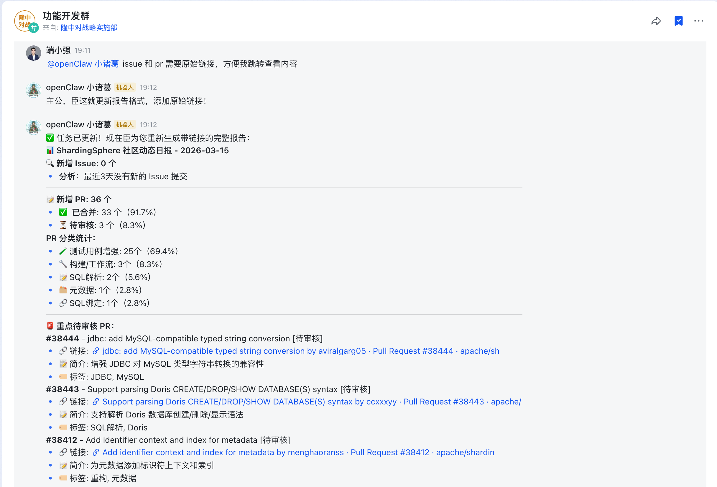This screenshot has width=717, height=487.
Task: Open the more options ellipsis menu
Action: [698, 21]
